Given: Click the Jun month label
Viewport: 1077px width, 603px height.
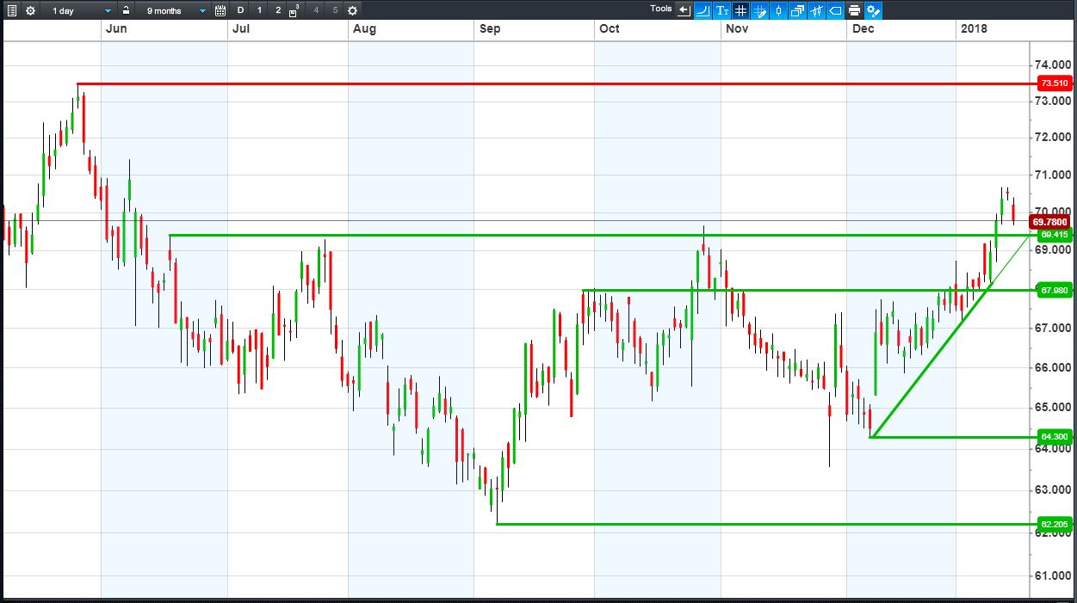Looking at the screenshot, I should pos(116,29).
